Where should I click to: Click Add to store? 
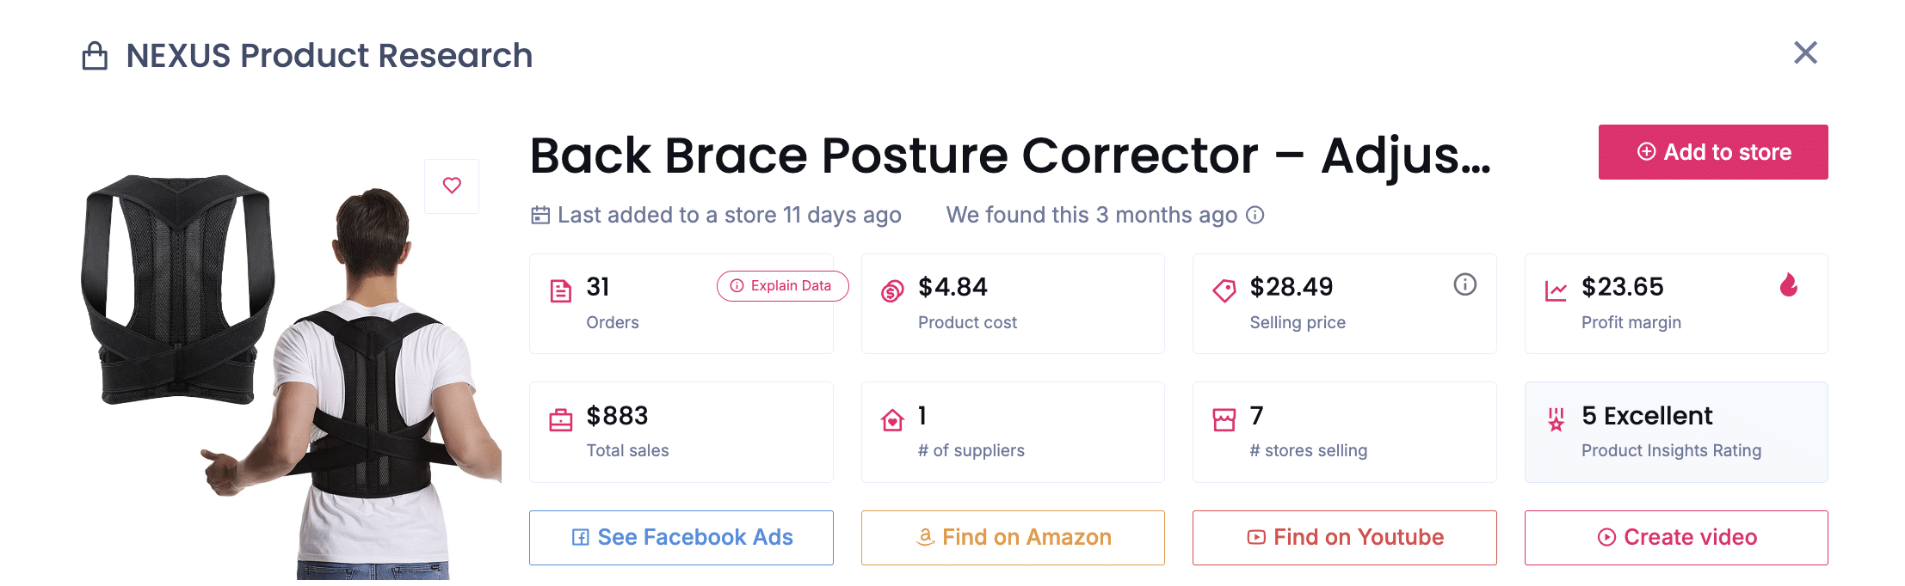(1712, 152)
